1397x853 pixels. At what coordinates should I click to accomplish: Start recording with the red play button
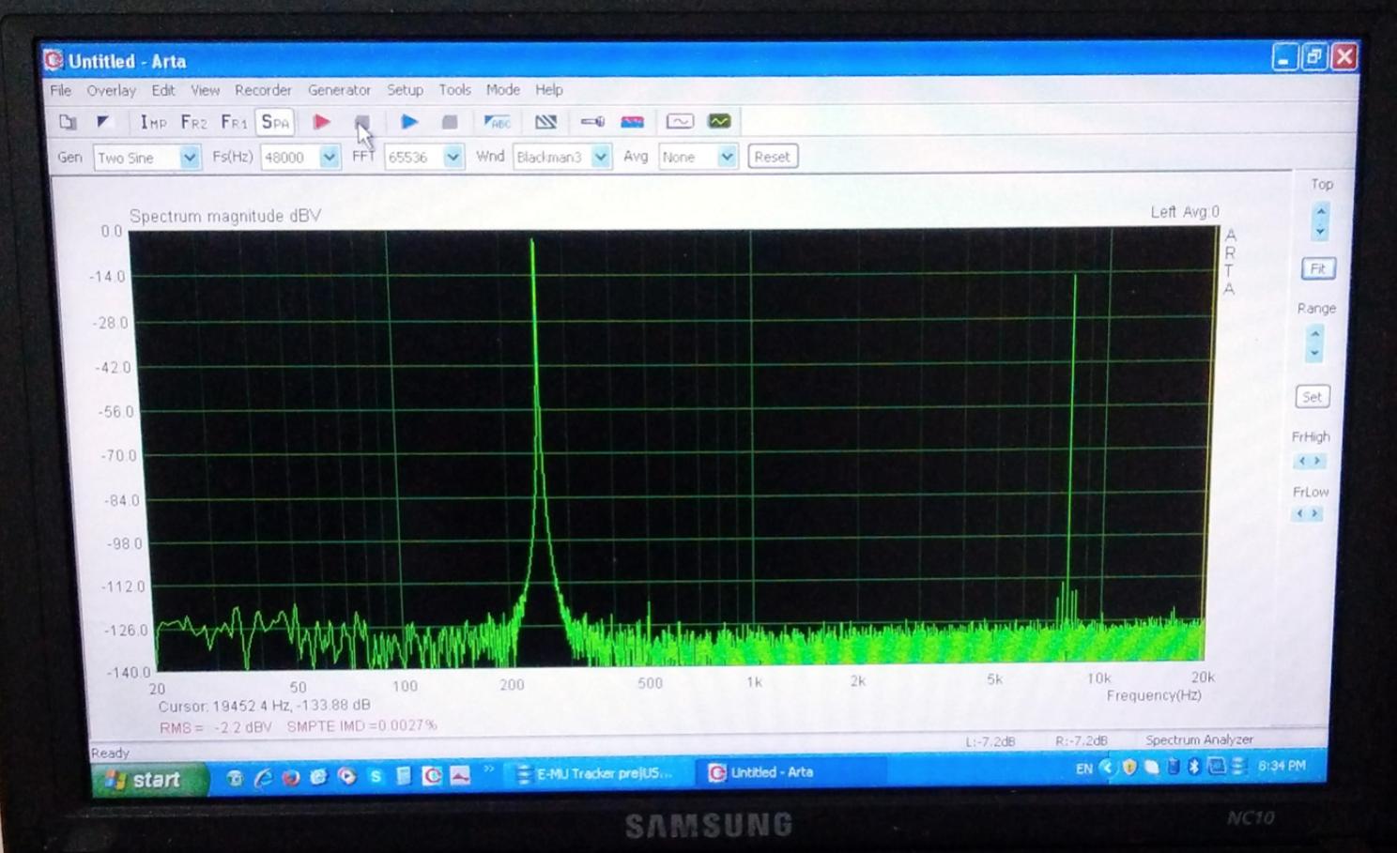[x=321, y=122]
